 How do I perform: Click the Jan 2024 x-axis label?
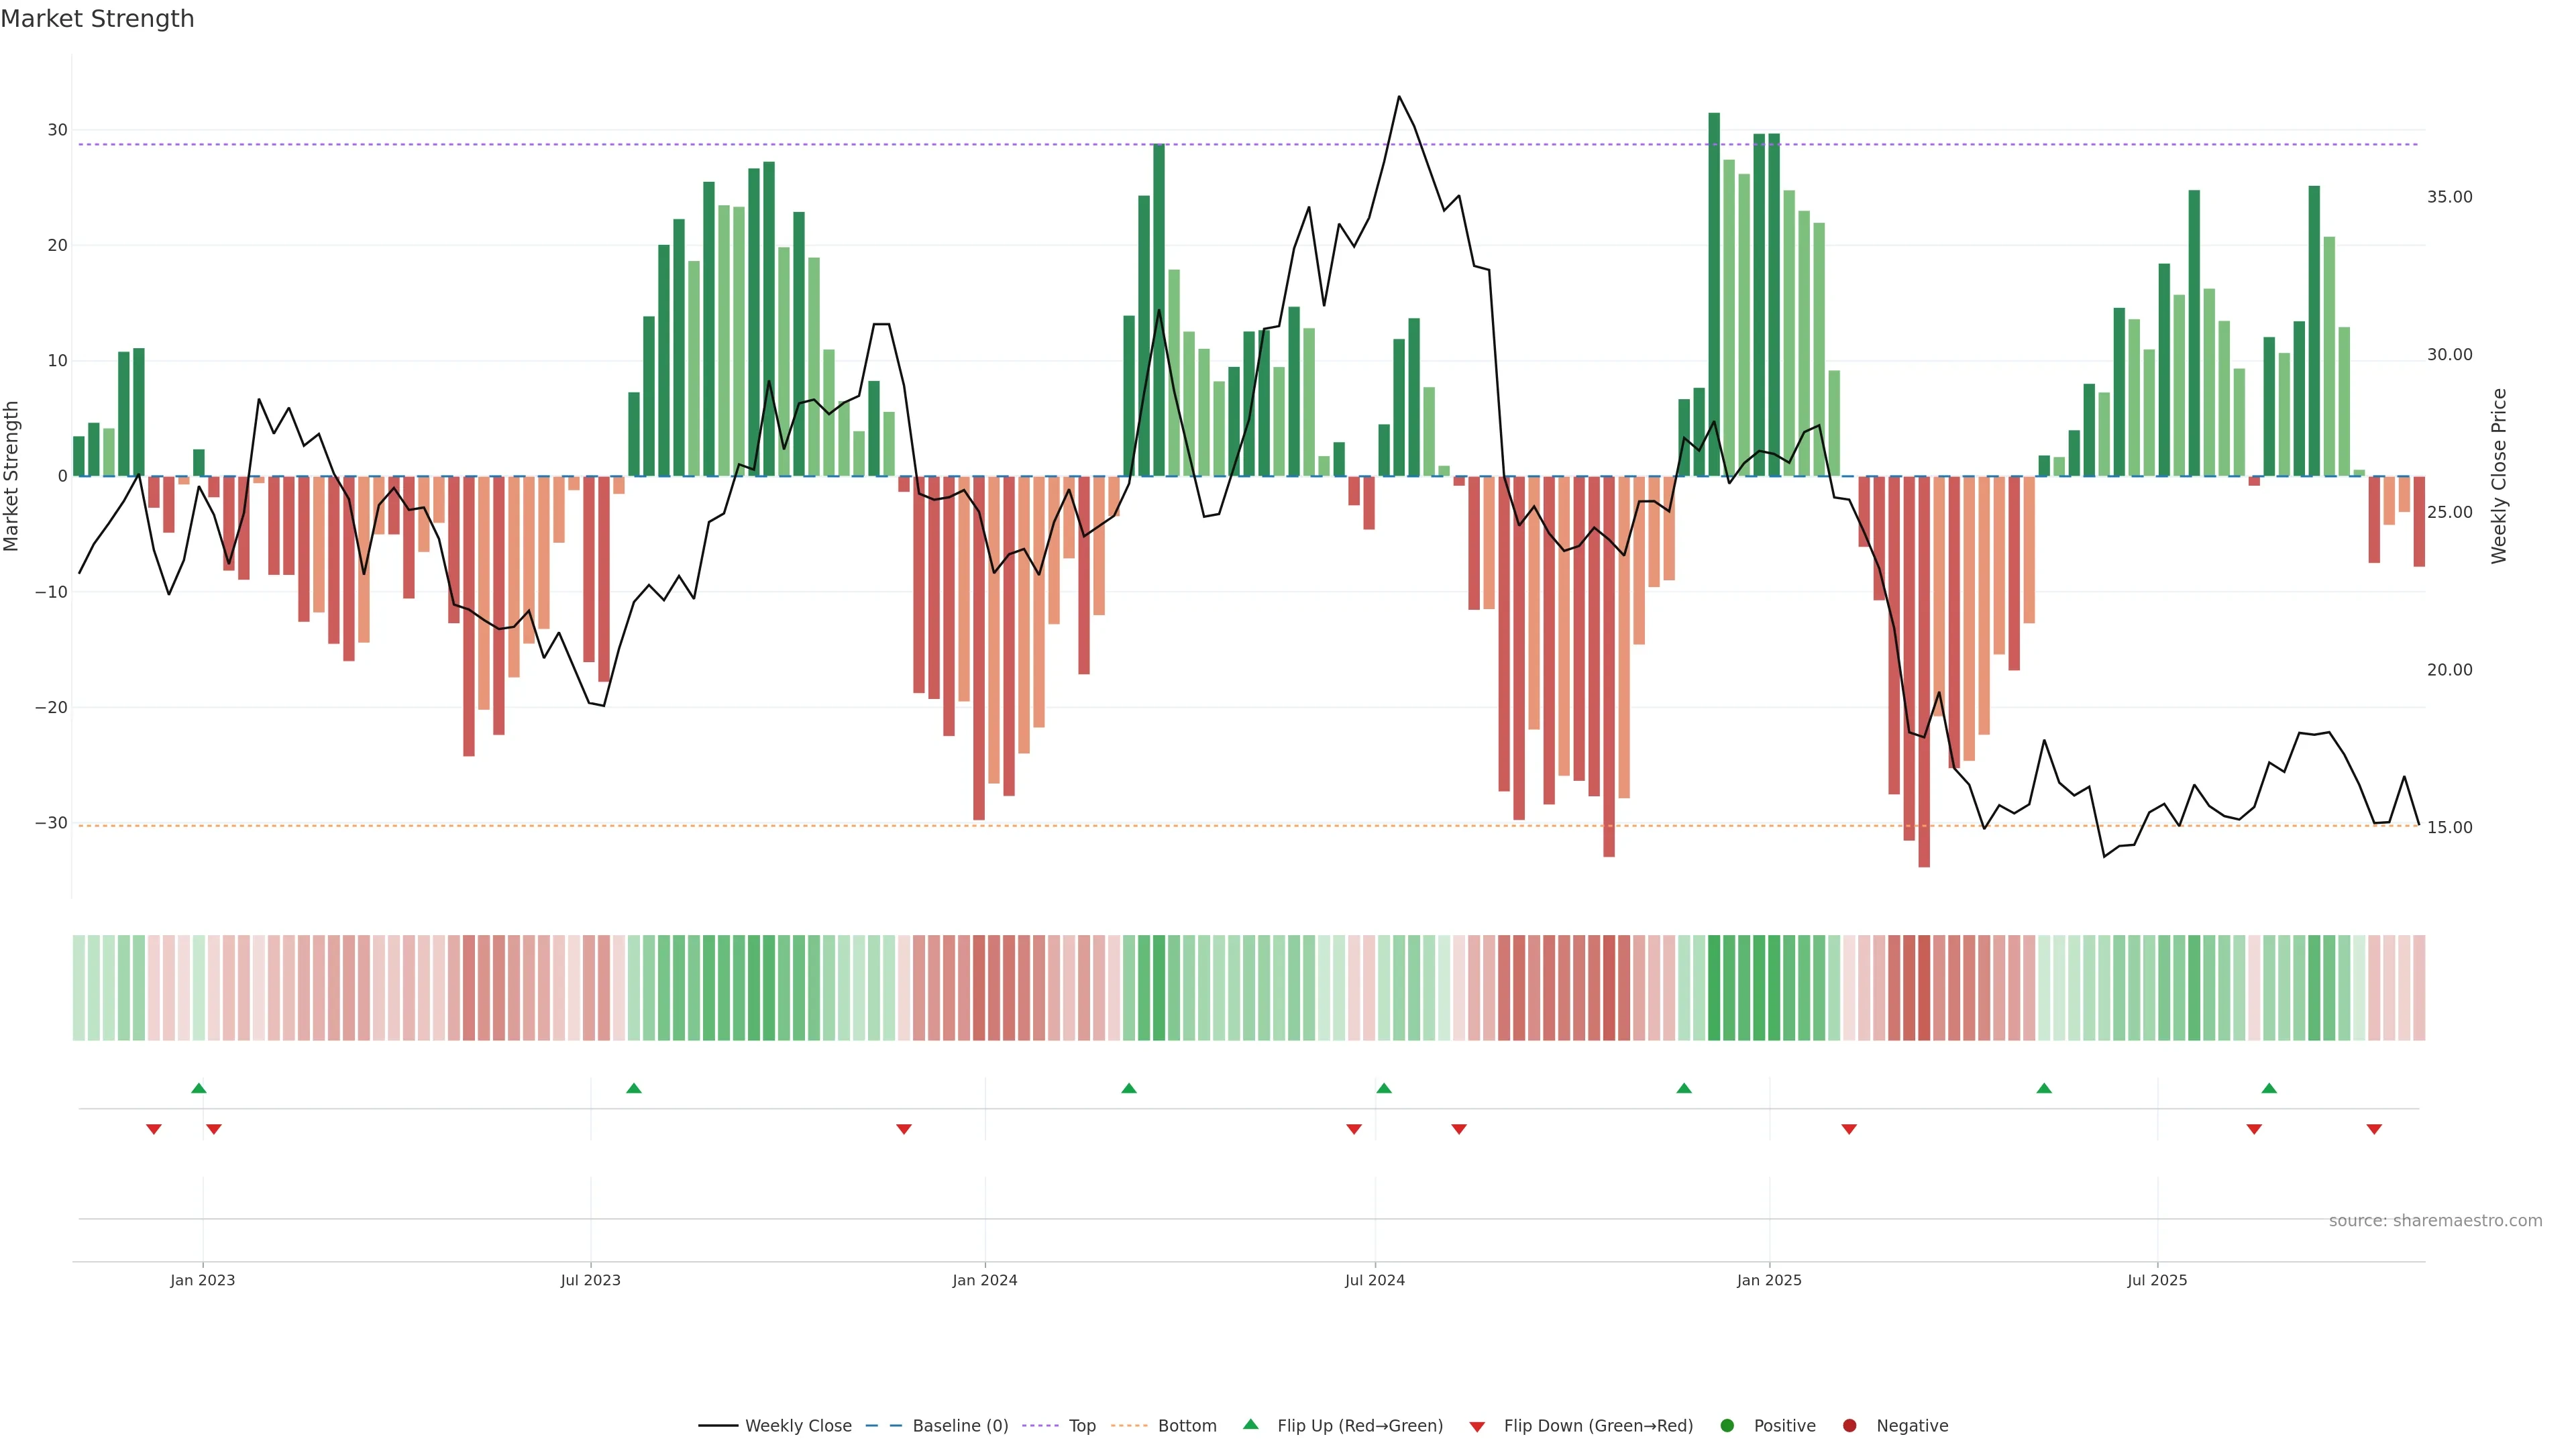coord(984,1280)
